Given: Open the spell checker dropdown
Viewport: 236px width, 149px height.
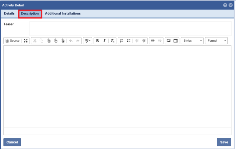Looking at the screenshot, I should coord(87,41).
